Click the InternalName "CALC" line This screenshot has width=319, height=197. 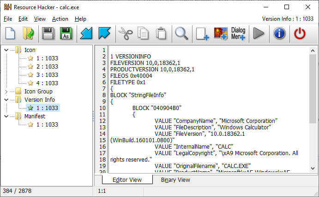click(x=194, y=147)
